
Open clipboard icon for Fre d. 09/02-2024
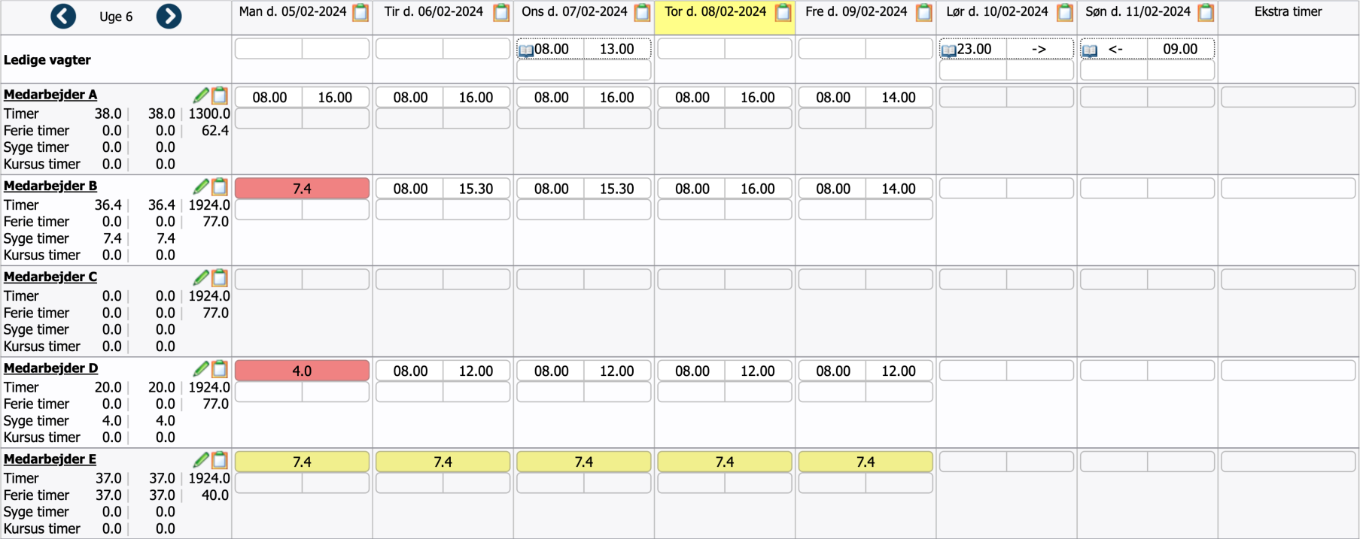click(924, 12)
